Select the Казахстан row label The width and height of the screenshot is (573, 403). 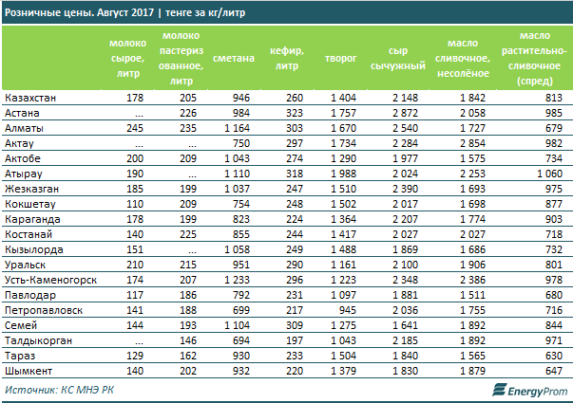click(29, 99)
